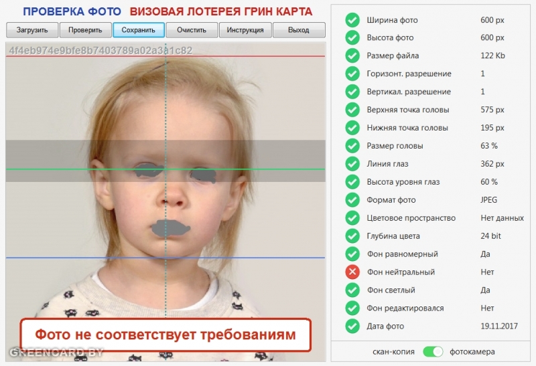The image size is (536, 366).
Task: Click the date value '19.11.2017'
Action: 499,327
